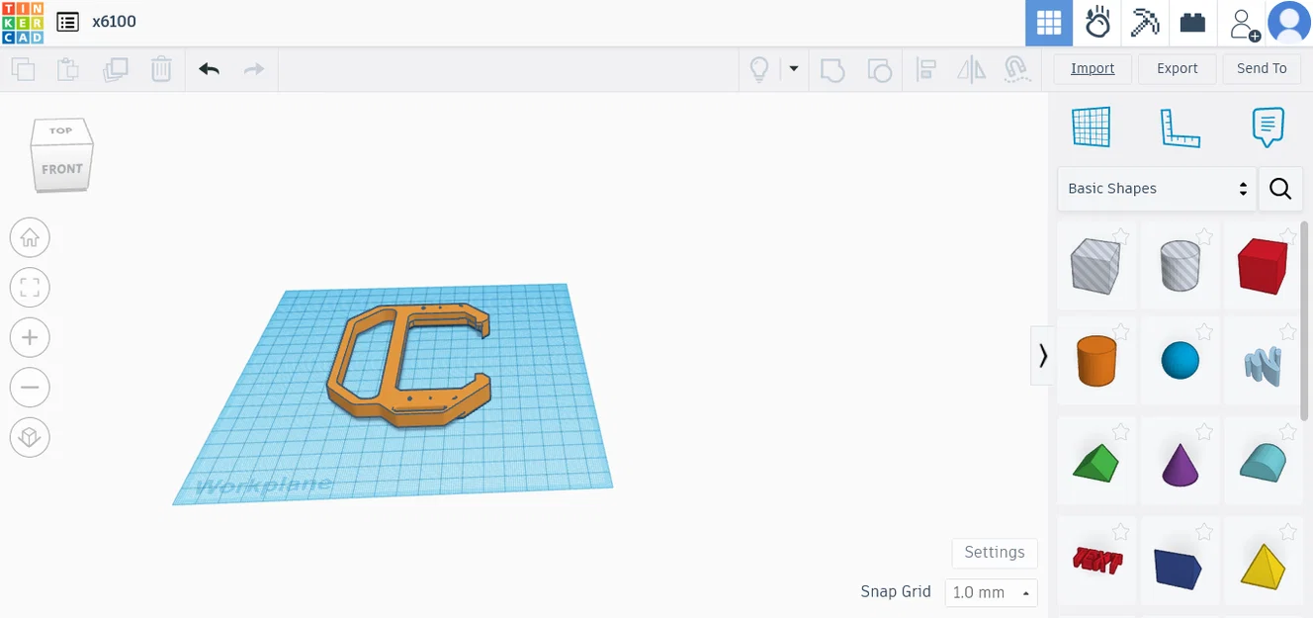
Task: Click the Paste tool icon
Action: coord(68,69)
